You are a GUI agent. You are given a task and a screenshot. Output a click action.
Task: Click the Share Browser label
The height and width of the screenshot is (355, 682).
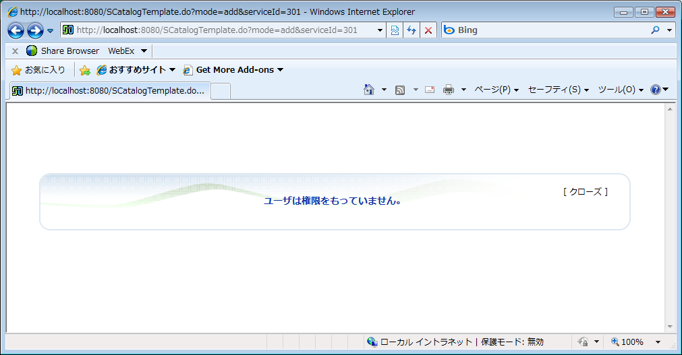point(70,51)
